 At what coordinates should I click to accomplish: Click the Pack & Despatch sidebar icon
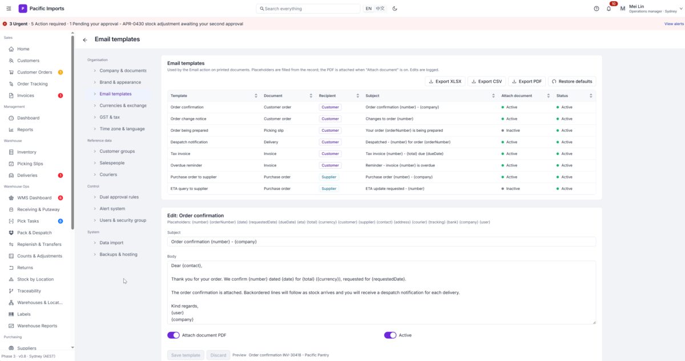[x=11, y=233]
